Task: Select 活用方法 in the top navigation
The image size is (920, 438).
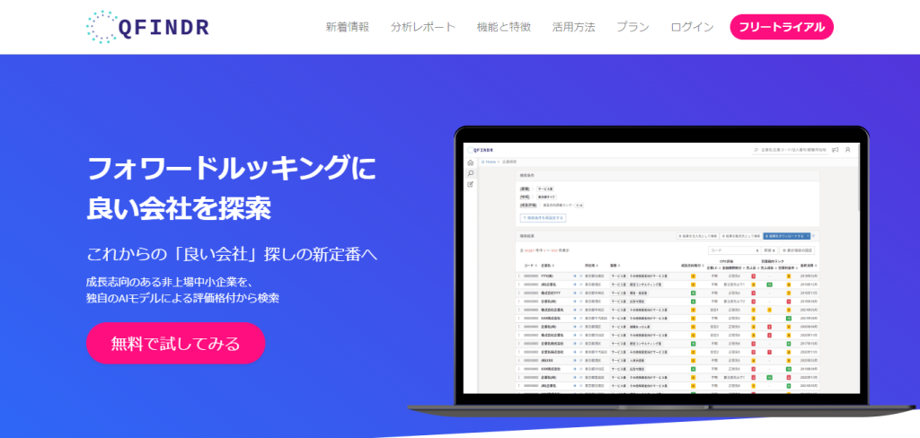Action: (x=574, y=27)
